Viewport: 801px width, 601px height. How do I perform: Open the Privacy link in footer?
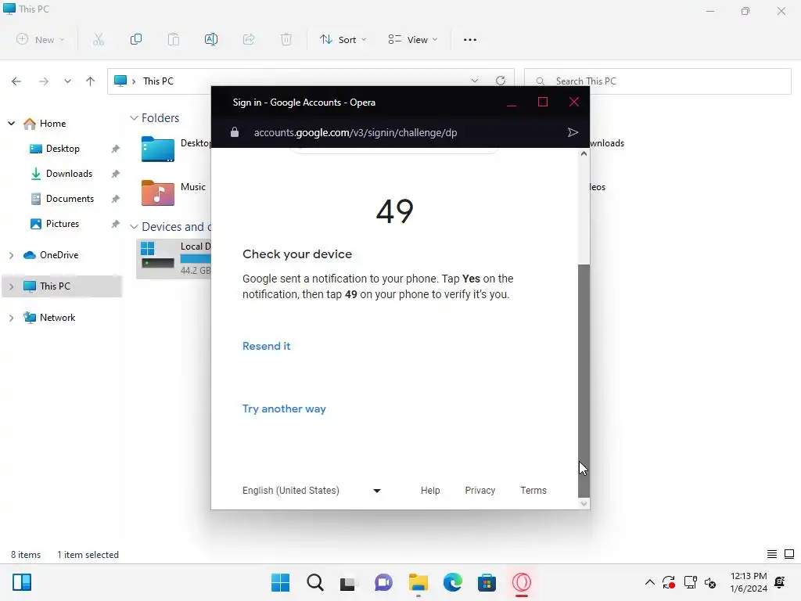point(480,491)
